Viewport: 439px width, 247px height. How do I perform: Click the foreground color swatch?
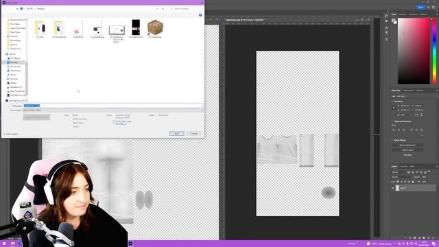393,21
